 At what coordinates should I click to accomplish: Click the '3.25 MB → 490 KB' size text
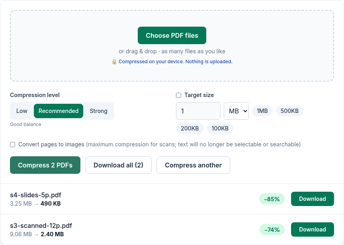click(x=35, y=204)
